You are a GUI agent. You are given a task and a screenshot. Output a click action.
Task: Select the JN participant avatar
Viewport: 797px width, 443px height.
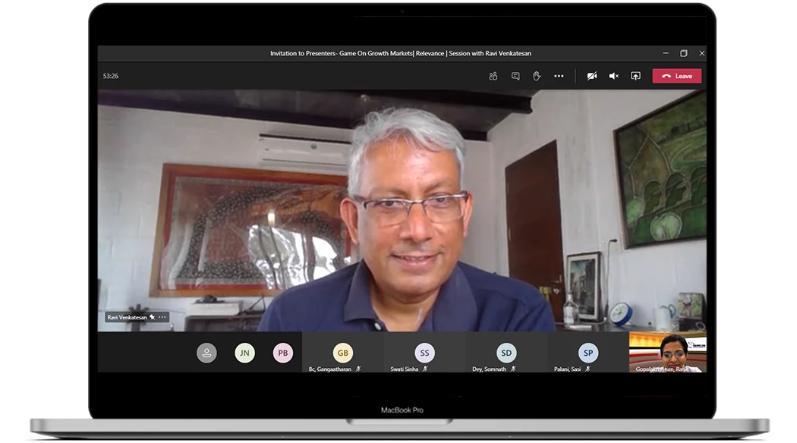[244, 352]
